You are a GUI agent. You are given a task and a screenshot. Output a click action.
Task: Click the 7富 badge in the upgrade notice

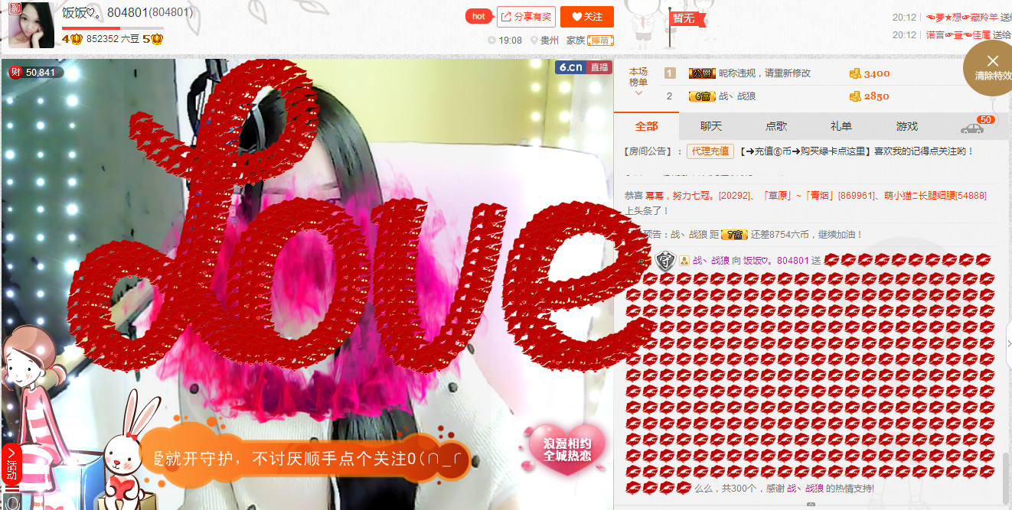pos(735,235)
